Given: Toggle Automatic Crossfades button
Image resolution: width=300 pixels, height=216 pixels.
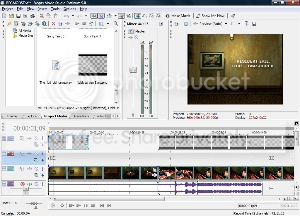Looking at the screenshot, I should click(101, 16).
